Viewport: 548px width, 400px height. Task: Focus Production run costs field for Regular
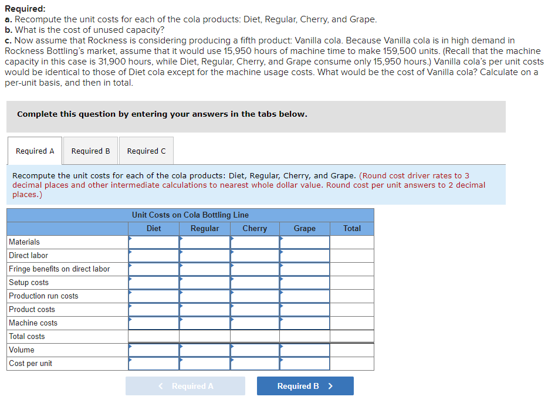[205, 296]
